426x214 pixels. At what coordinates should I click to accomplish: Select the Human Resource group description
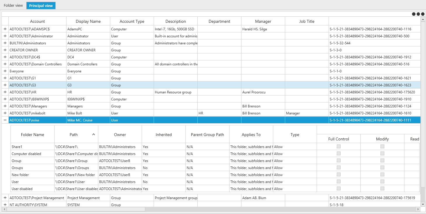176,92
